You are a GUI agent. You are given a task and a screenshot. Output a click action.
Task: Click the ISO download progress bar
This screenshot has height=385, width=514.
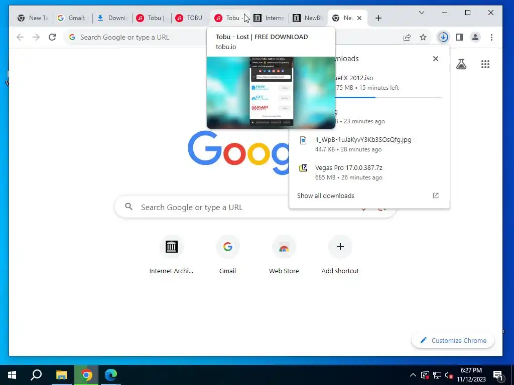coord(389,98)
